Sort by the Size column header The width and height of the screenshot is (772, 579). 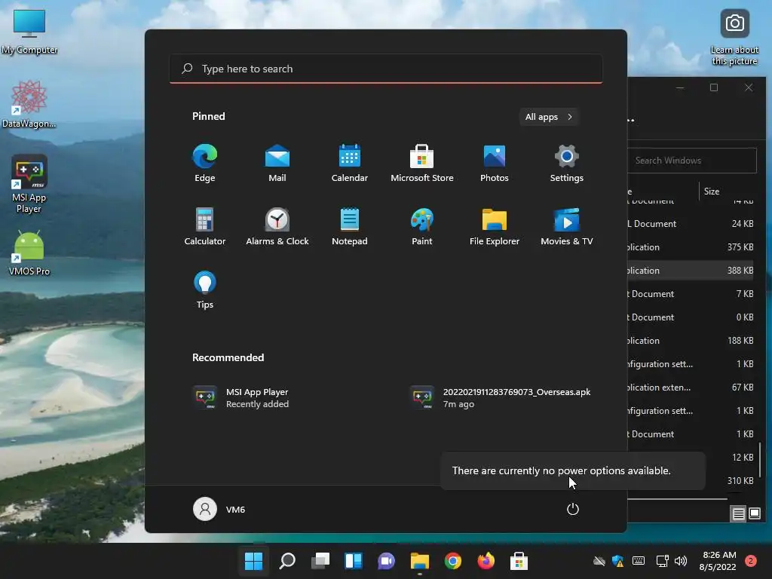pyautogui.click(x=712, y=191)
